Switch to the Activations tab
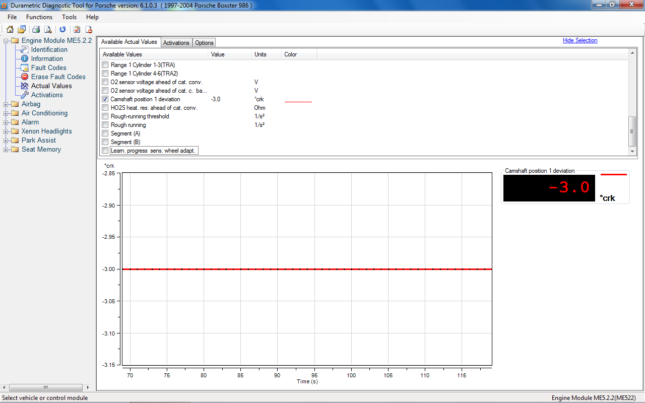The image size is (645, 403). [x=176, y=43]
